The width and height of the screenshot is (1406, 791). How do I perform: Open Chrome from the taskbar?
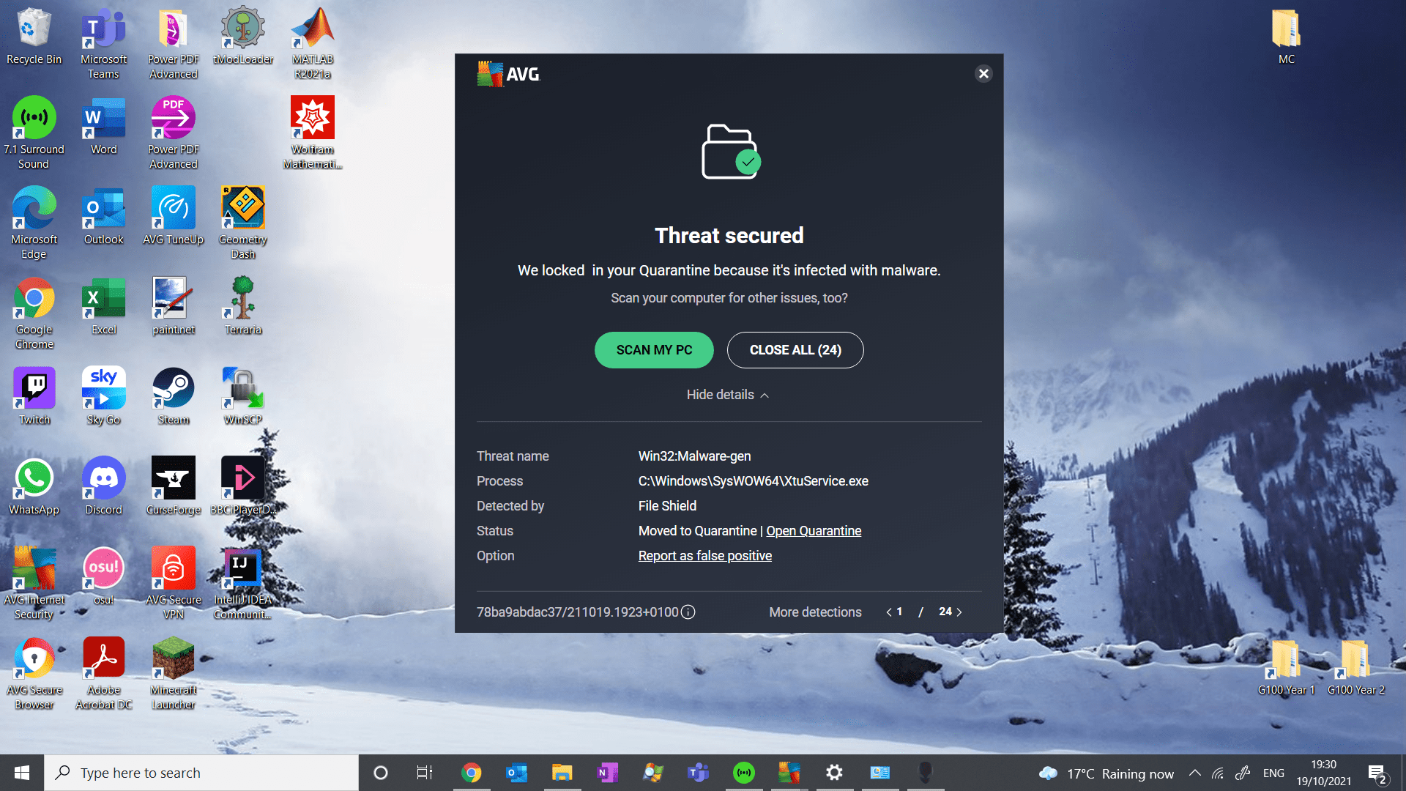[471, 773]
